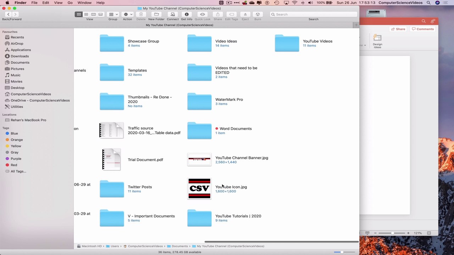Click the Eject toolbar icon
Screen dimensions: 454x255
click(245, 14)
